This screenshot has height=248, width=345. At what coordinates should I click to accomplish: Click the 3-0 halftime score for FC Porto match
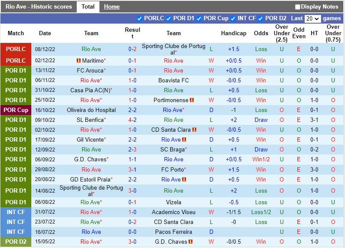[314, 169]
